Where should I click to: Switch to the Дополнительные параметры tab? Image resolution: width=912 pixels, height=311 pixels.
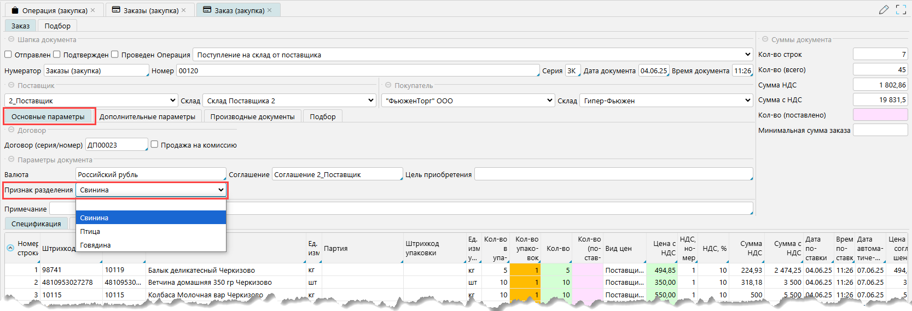tap(147, 116)
